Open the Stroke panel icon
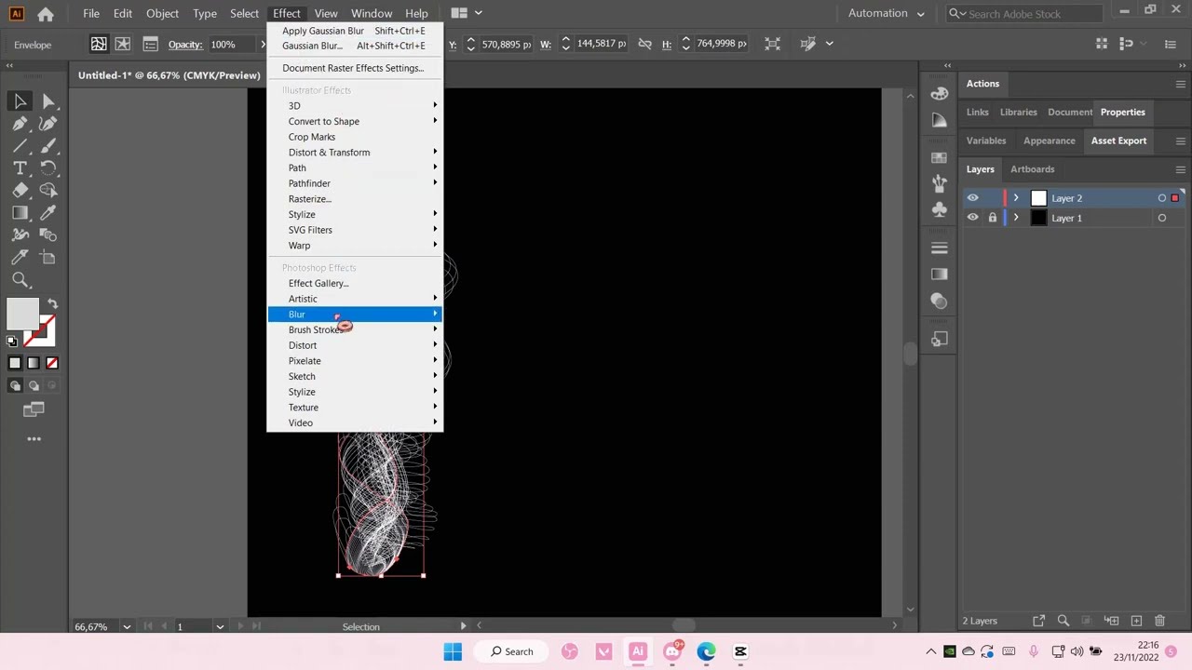This screenshot has width=1192, height=670. tap(939, 248)
